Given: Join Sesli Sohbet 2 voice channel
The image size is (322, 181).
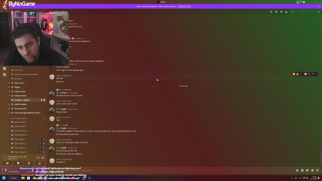Looking at the screenshot, I should click(x=28, y=131).
